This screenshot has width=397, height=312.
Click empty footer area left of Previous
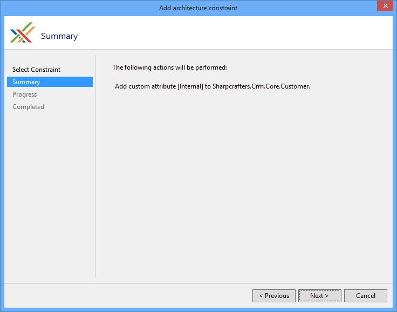coord(135,296)
